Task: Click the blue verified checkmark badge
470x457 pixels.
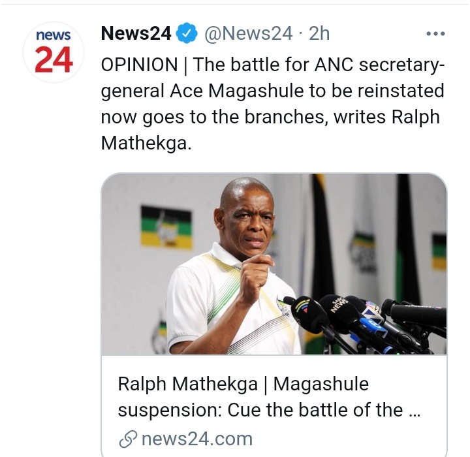Action: tap(187, 34)
